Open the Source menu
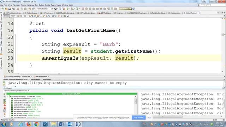This screenshot has height=127, width=226. (x=24, y=5)
